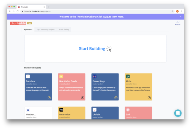Viewport: 191px width, 129px height.
Task: Click the Beaver Bingo description text
Action: (x=104, y=89)
